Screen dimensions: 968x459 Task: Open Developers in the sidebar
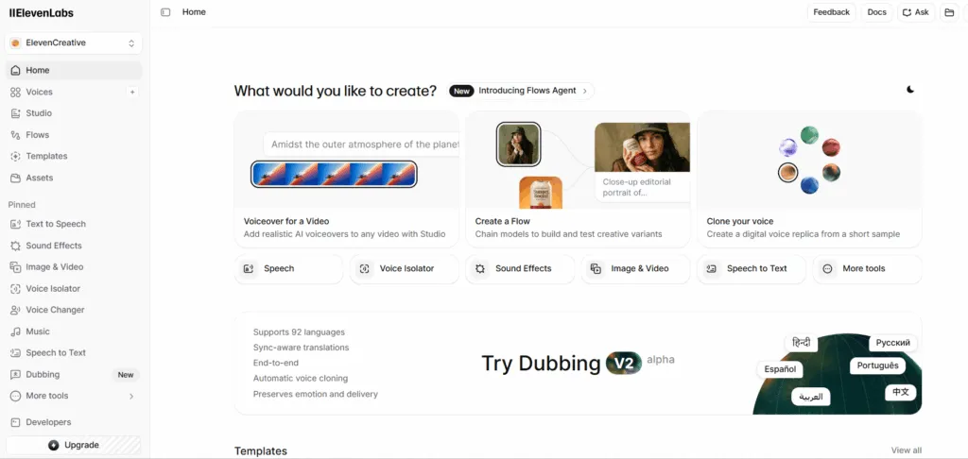48,422
